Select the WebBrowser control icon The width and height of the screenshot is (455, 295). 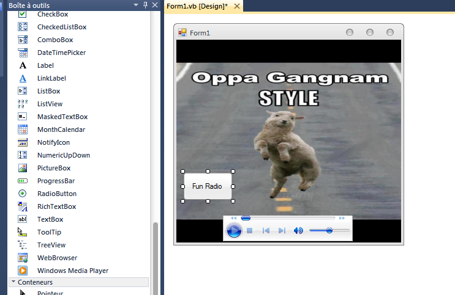click(x=22, y=258)
